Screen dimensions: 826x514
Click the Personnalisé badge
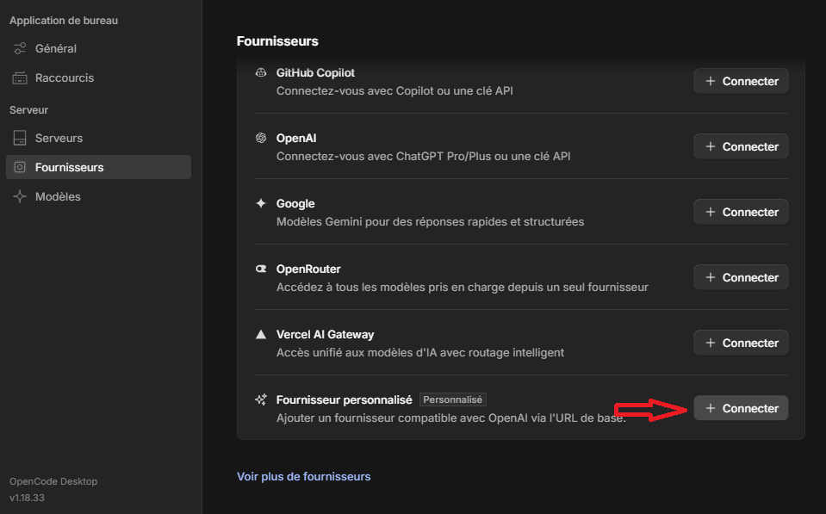click(x=452, y=399)
